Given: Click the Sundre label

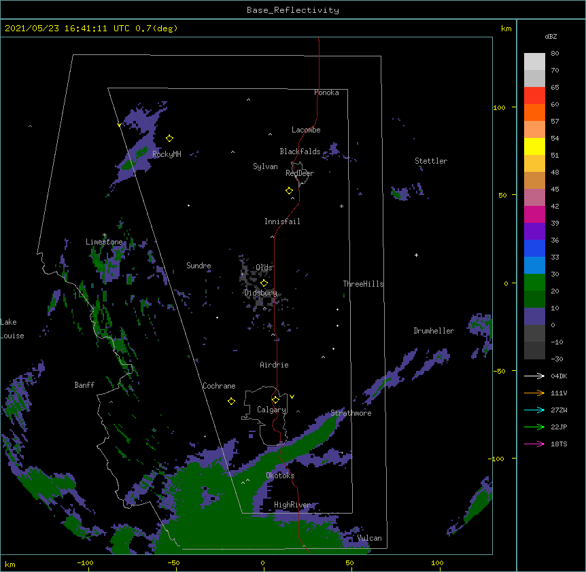Looking at the screenshot, I should [x=199, y=266].
